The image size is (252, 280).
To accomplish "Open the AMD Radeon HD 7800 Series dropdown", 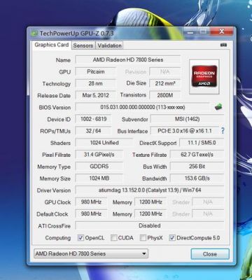I will (91, 253).
